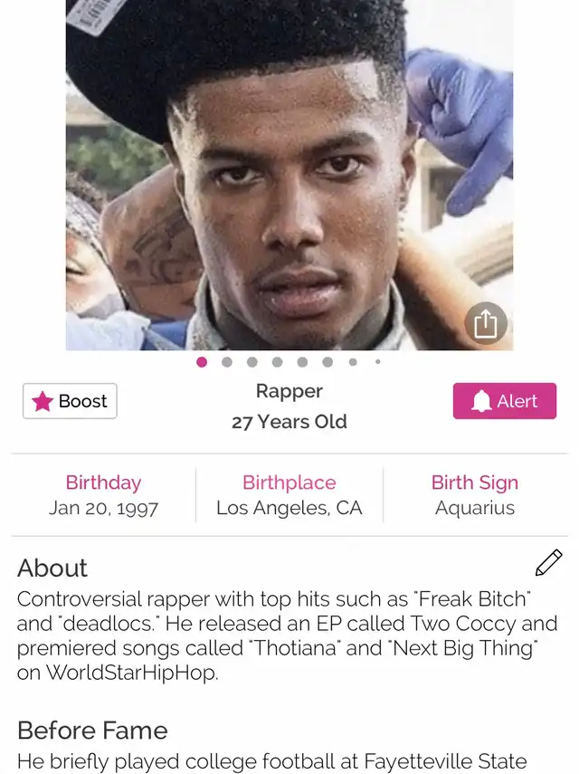
Task: Select the second photo carousel dot
Action: click(x=227, y=362)
